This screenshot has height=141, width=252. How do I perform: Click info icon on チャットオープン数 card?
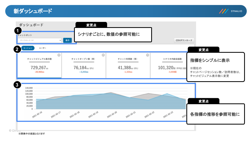(x=103, y=55)
